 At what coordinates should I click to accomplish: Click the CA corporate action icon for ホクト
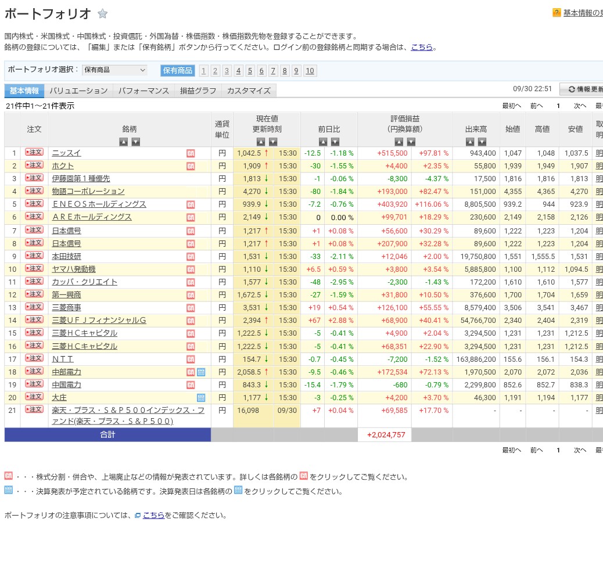point(191,166)
